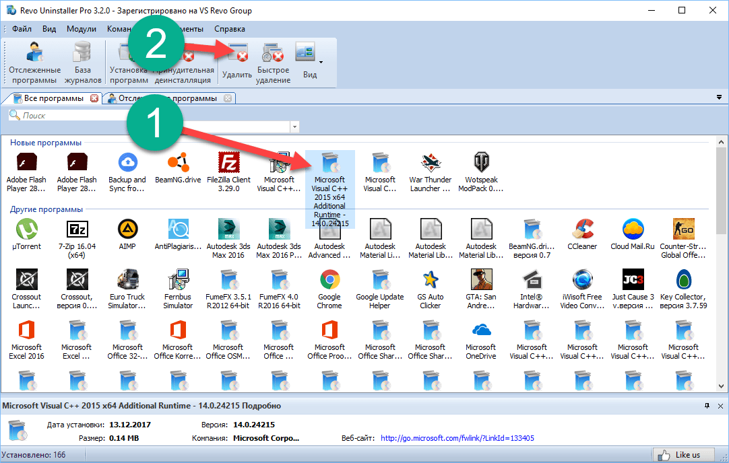This screenshot has width=729, height=463.
Task: Click the Like us button
Action: 680,454
